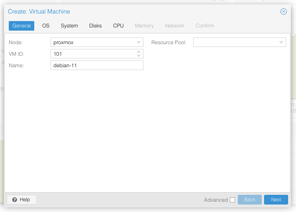Viewport: 296px width, 212px height.
Task: Click inside the VM ID number field
Action: tap(92, 54)
